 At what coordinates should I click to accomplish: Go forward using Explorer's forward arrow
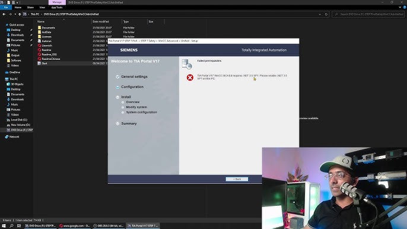click(10, 14)
